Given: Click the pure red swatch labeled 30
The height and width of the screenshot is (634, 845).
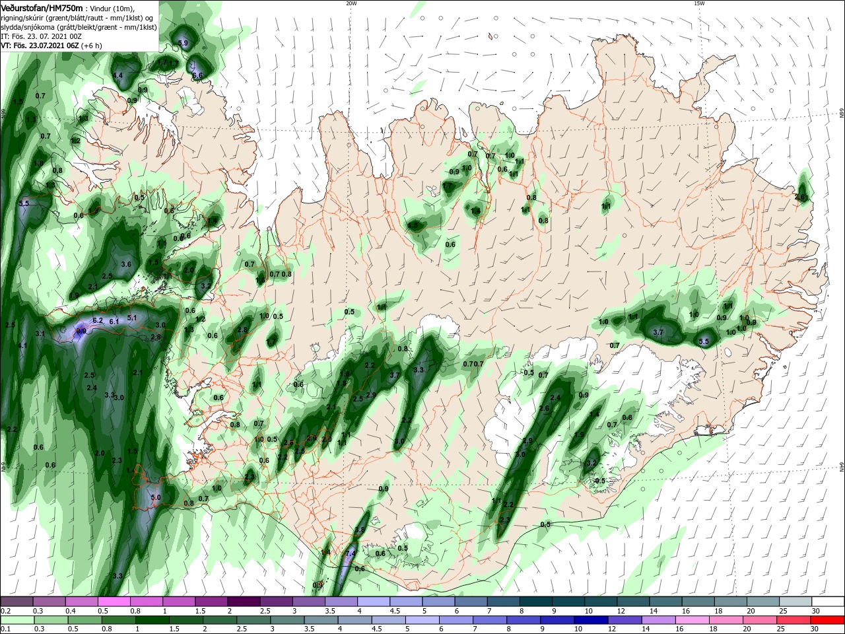Looking at the screenshot, I should (828, 620).
